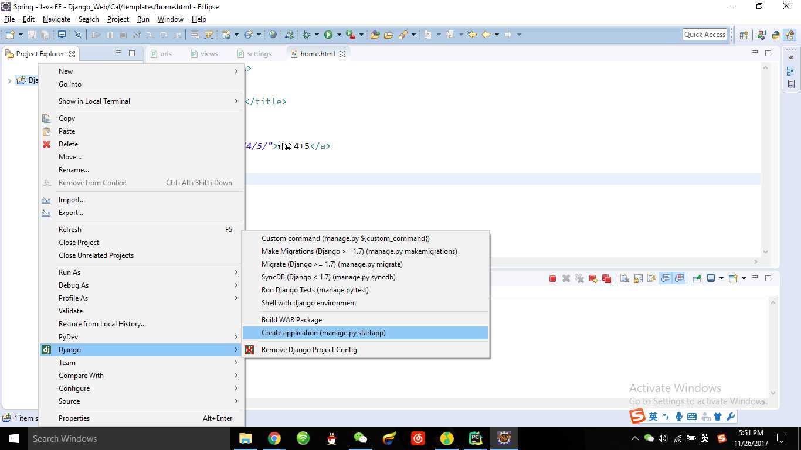Open dropdown beside Open Console icon

point(744,278)
